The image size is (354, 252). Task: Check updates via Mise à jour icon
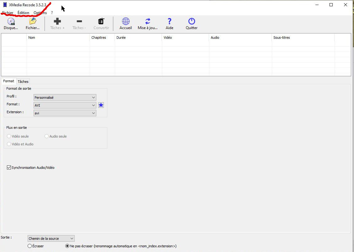tap(147, 21)
